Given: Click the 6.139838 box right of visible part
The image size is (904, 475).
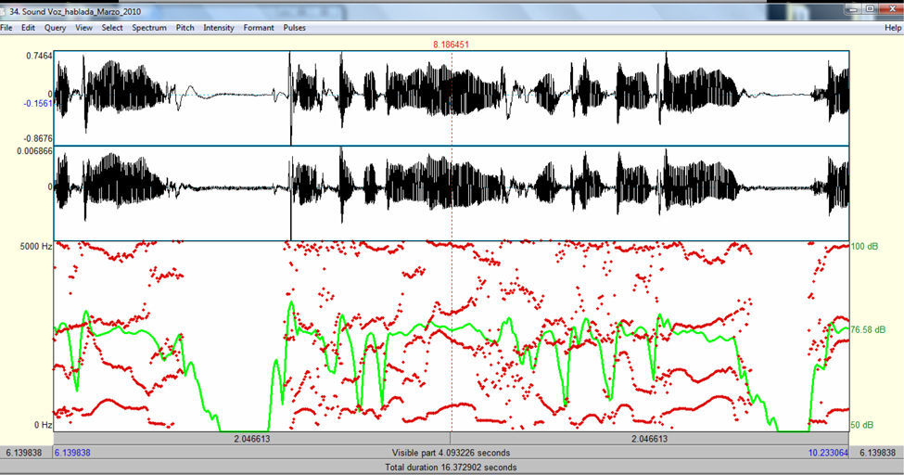Looking at the screenshot, I should tap(876, 453).
